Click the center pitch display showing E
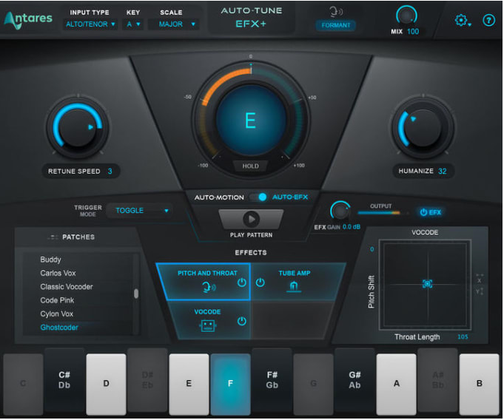 (251, 121)
